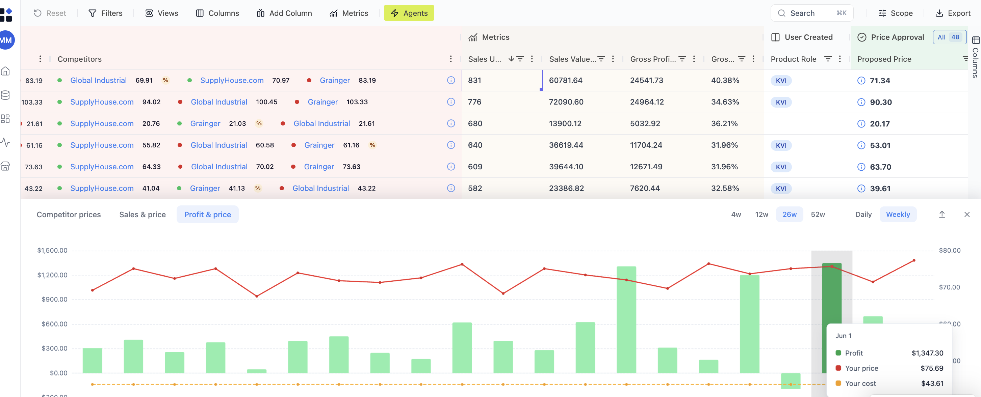The width and height of the screenshot is (981, 397).
Task: Click info icon beside proposed price 90.30
Action: click(861, 102)
